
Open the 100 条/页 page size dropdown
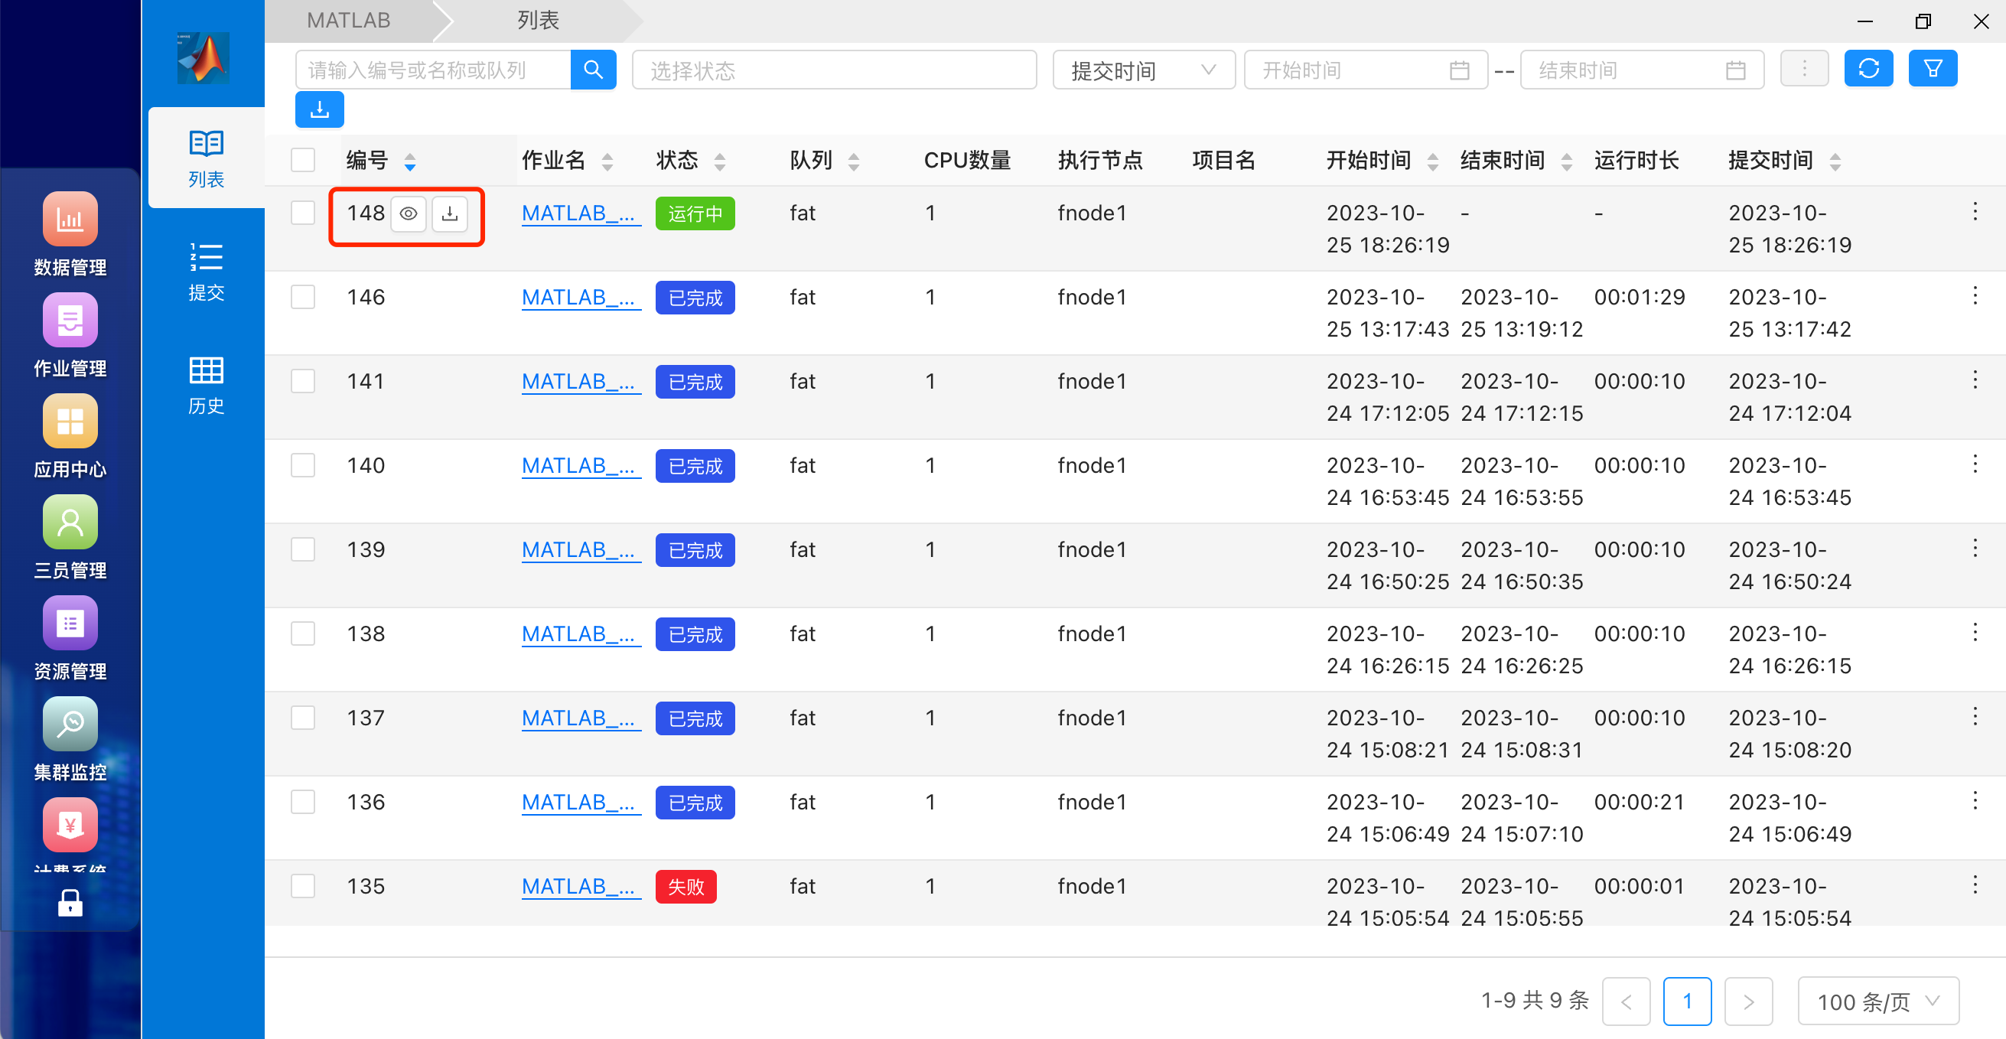pyautogui.click(x=1877, y=1002)
